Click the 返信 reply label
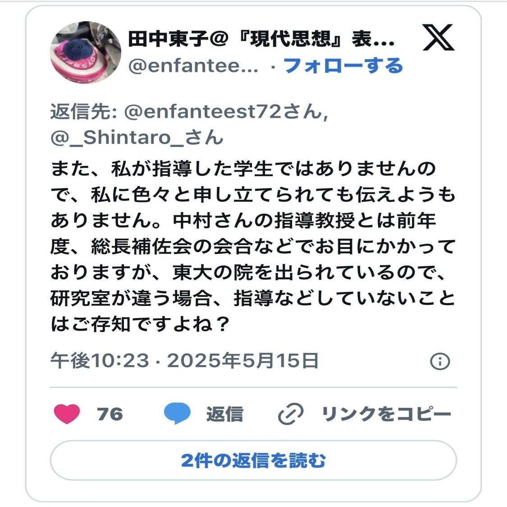Screen dimensions: 507x507 [x=225, y=414]
